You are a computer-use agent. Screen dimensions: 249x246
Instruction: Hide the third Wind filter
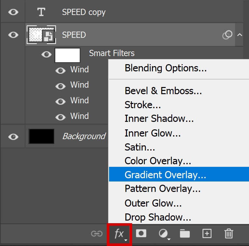[x=61, y=102]
